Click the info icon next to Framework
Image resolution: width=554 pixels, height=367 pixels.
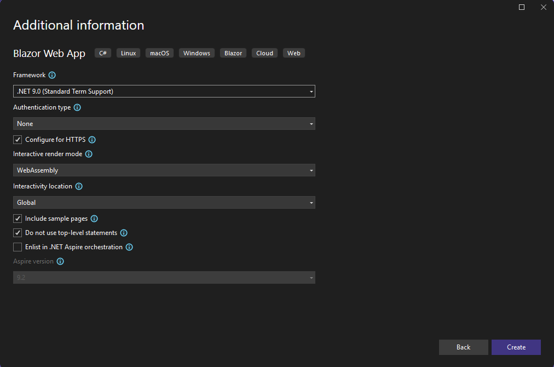pos(52,75)
